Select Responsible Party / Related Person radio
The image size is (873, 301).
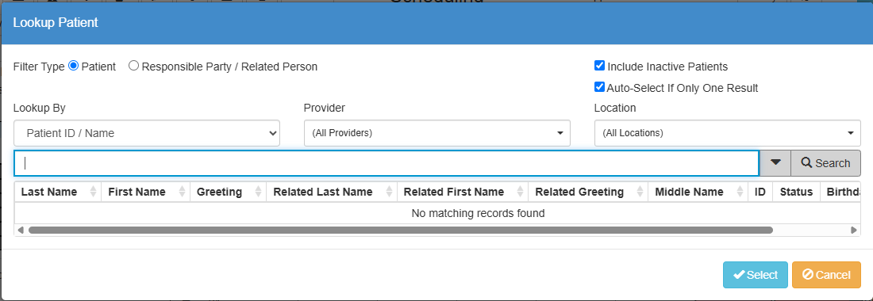tap(133, 66)
